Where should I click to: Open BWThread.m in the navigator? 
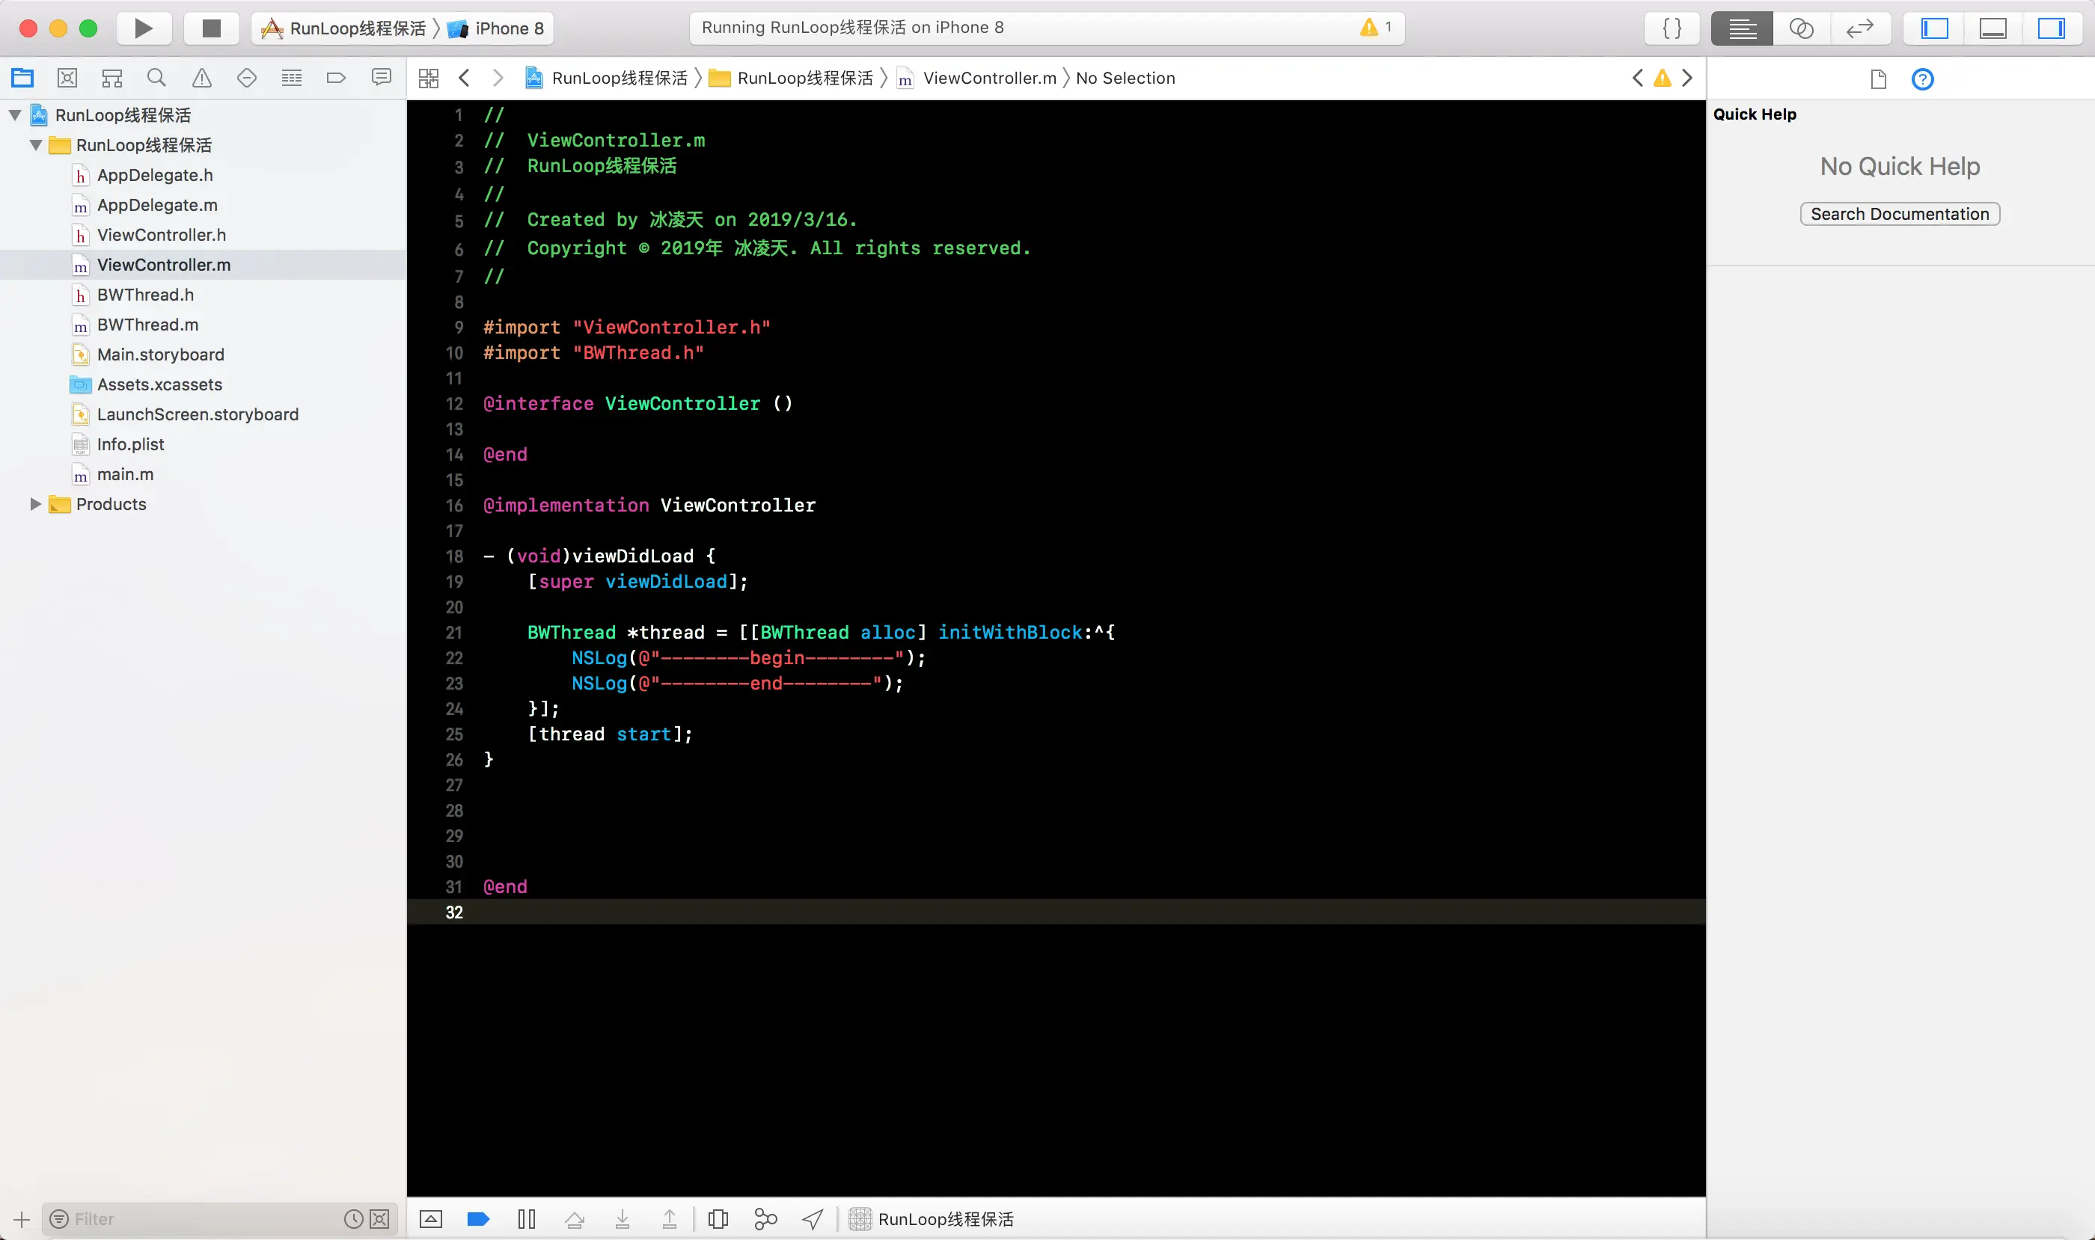click(x=147, y=324)
